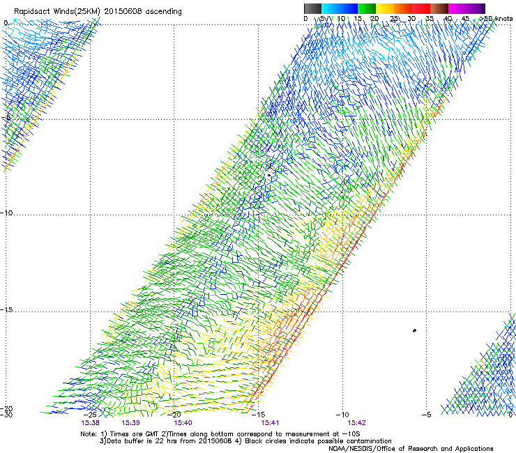This screenshot has width=516, height=453.
Task: Click the isolated black contamination circle right of swath
Action: point(414,330)
